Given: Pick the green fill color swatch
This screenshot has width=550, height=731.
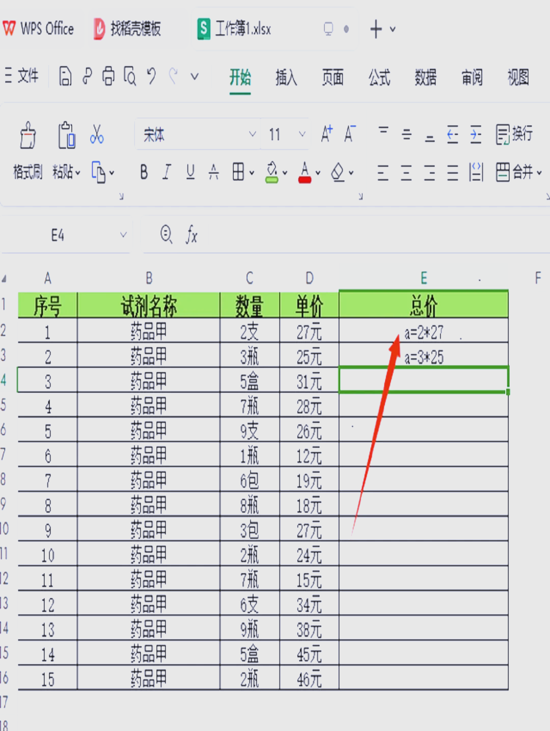Looking at the screenshot, I should coord(271,179).
